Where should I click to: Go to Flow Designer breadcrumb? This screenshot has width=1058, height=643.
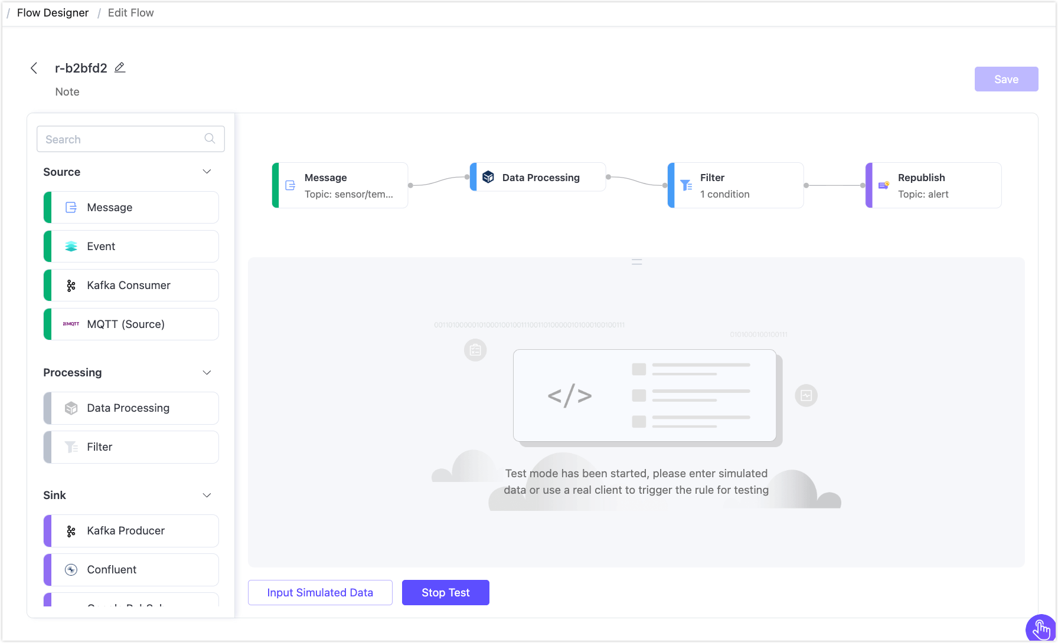[x=53, y=13]
